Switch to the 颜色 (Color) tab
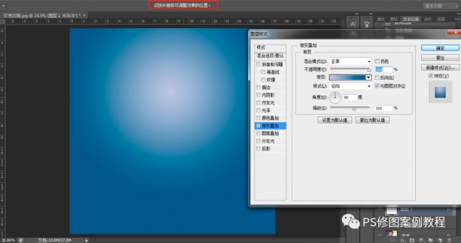This screenshot has width=461, height=243. click(x=394, y=19)
